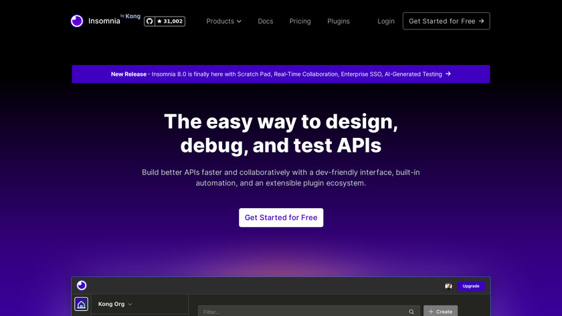Click the Create button

pos(440,311)
